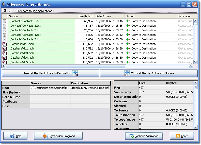The height and width of the screenshot is (145, 201).
Task: Click the db2.mdb database file icon
Action: pos(5,48)
